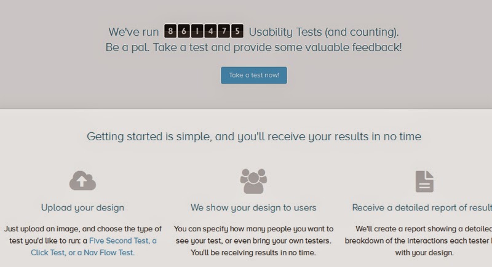This screenshot has height=267, width=492.
Task: Click the Upload your design heading
Action: [82, 208]
